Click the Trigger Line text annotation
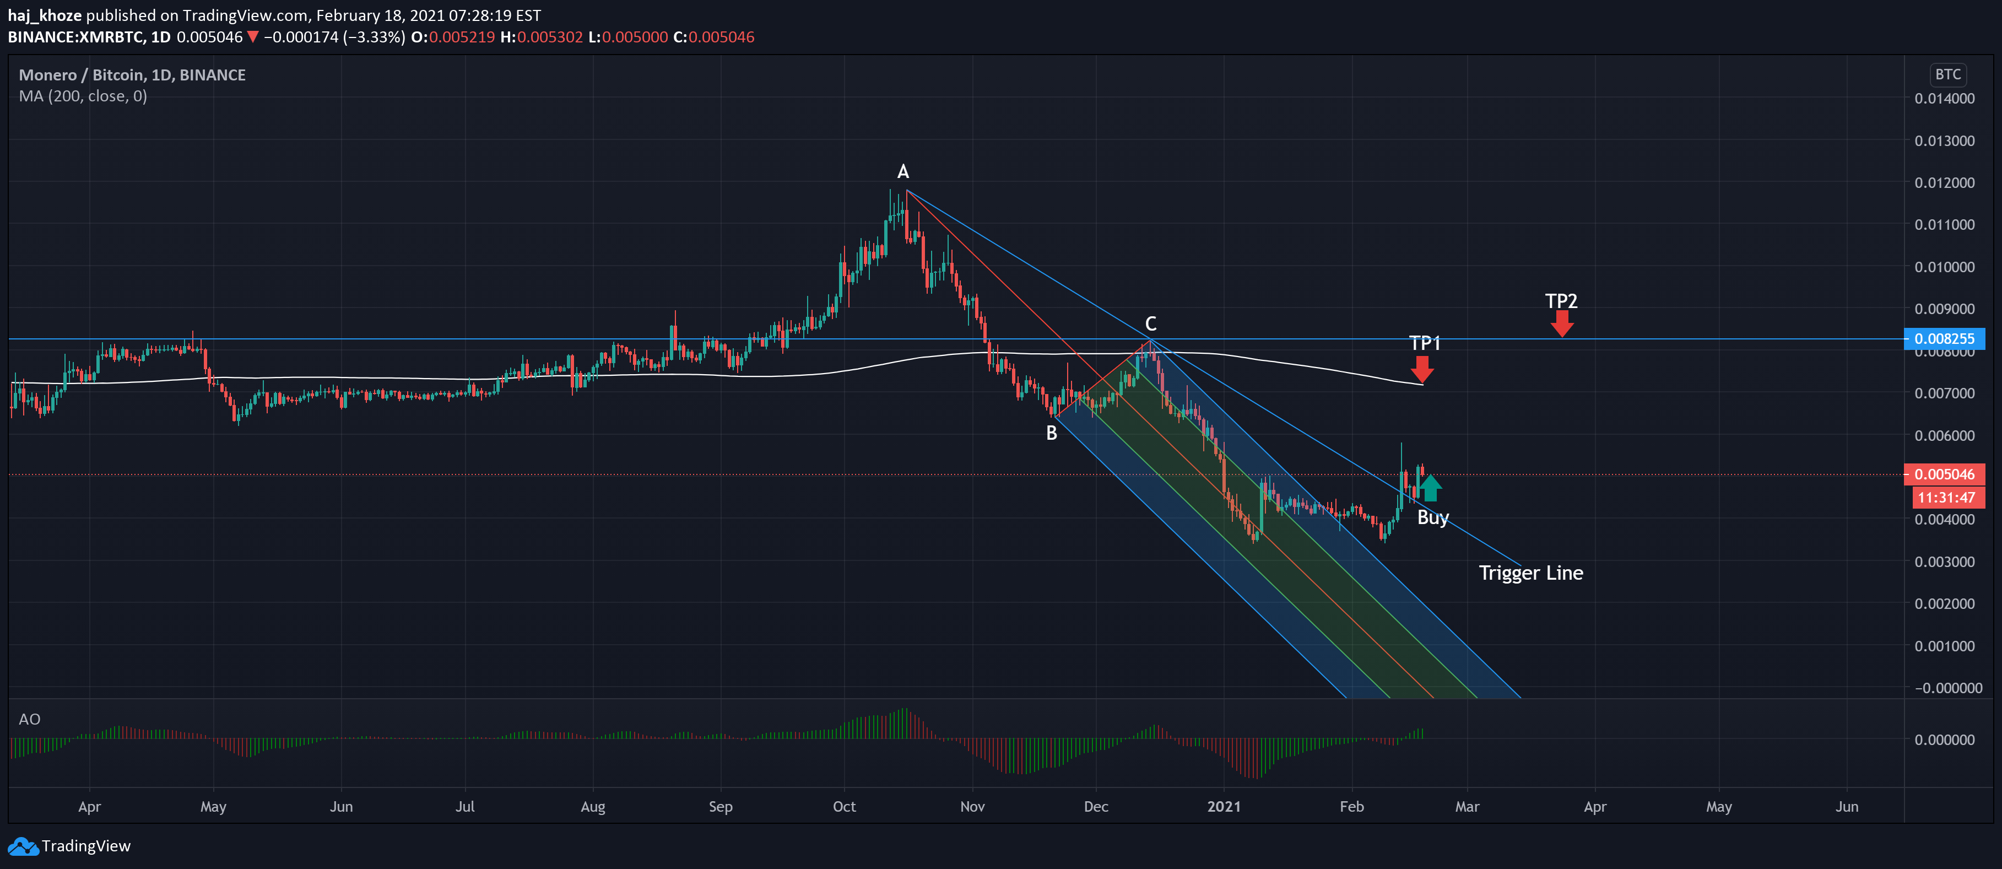 (x=1530, y=573)
